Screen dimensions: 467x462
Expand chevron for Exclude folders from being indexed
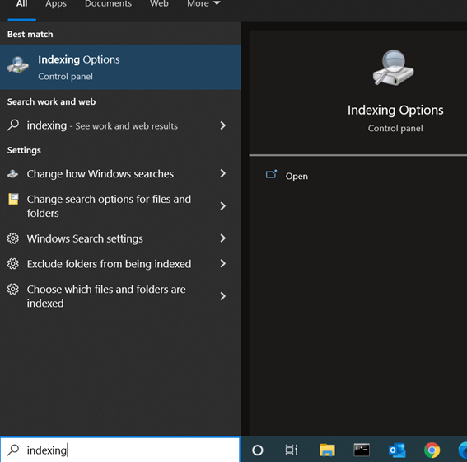(x=222, y=263)
